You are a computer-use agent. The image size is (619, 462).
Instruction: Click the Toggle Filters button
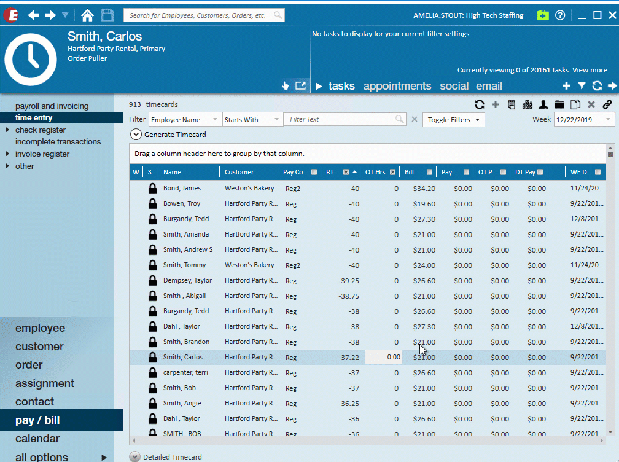[x=453, y=120]
